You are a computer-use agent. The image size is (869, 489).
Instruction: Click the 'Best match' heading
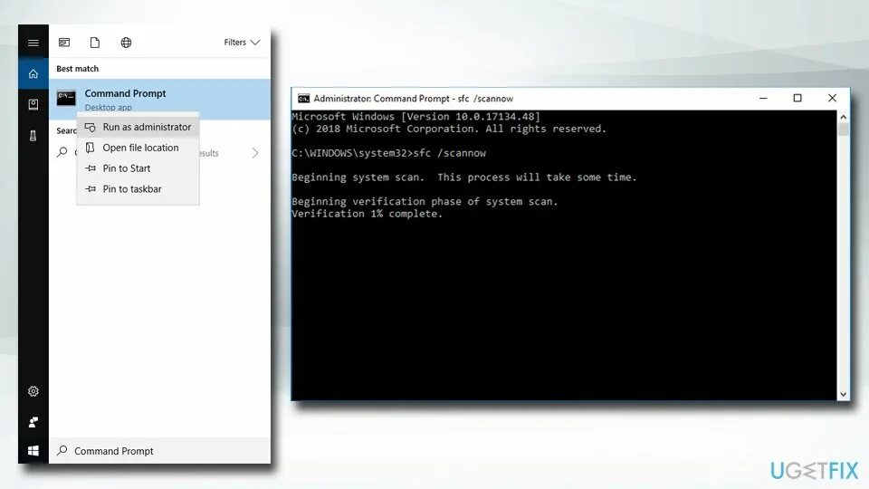(78, 69)
